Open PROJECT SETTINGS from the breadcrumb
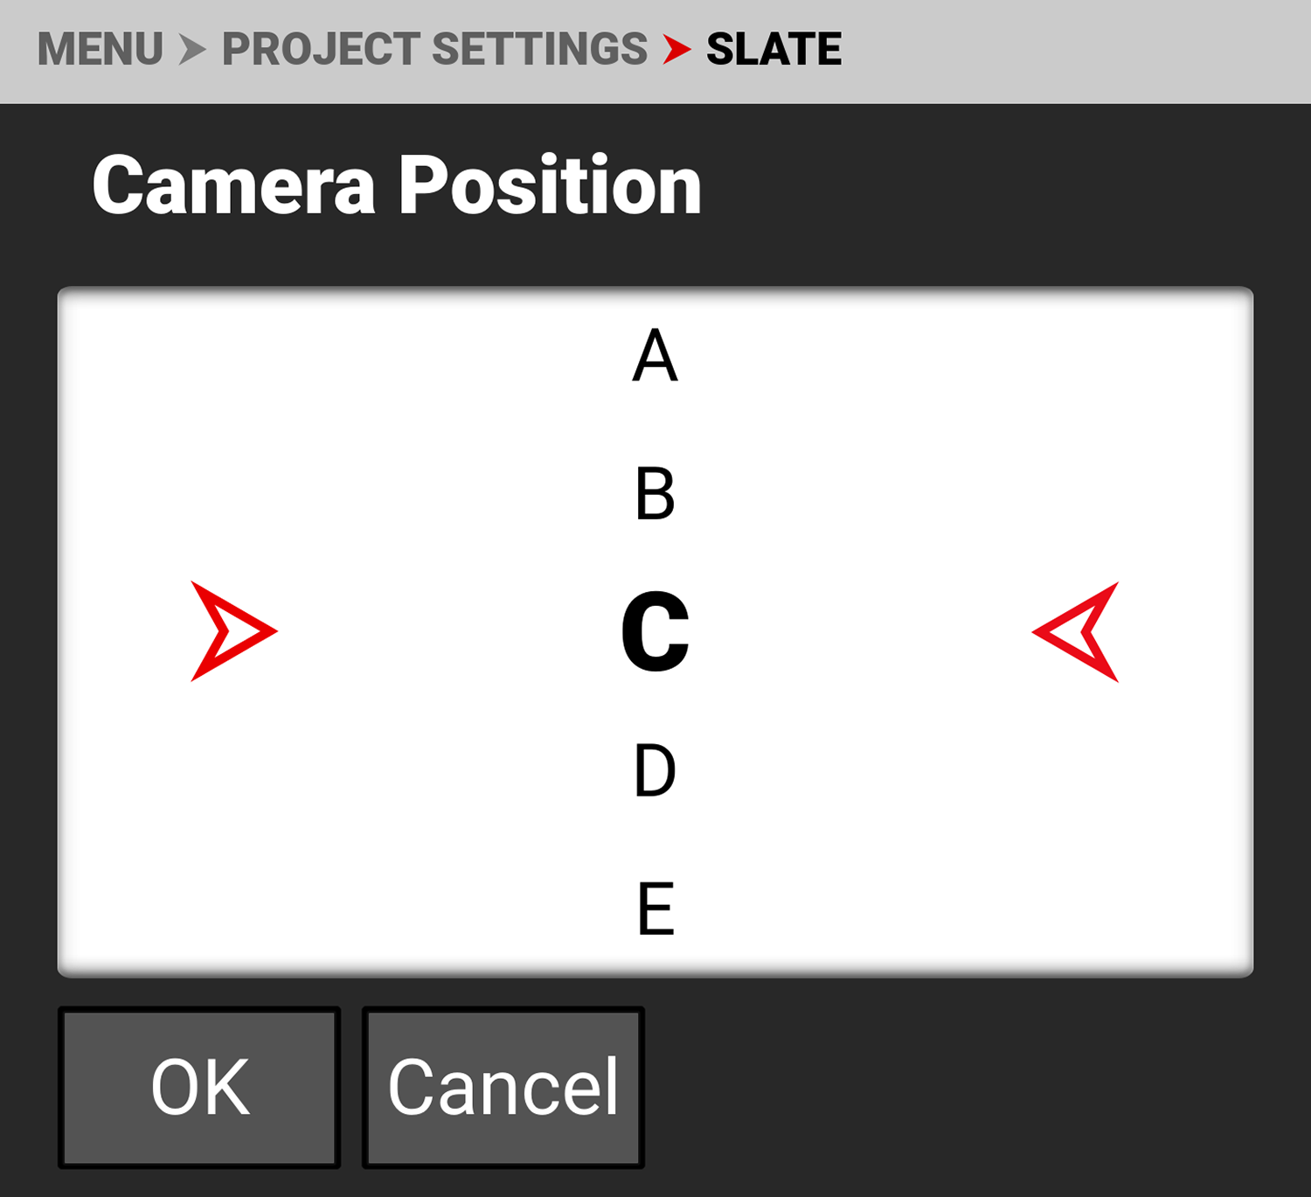The height and width of the screenshot is (1197, 1311). pyautogui.click(x=434, y=49)
